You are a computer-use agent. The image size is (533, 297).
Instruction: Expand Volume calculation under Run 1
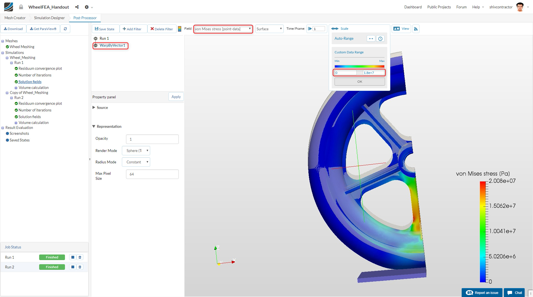(x=16, y=88)
